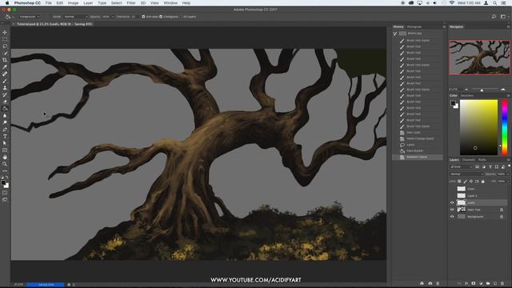Click foreground color swatch in Color panel
The image size is (512, 288).
pyautogui.click(x=453, y=103)
